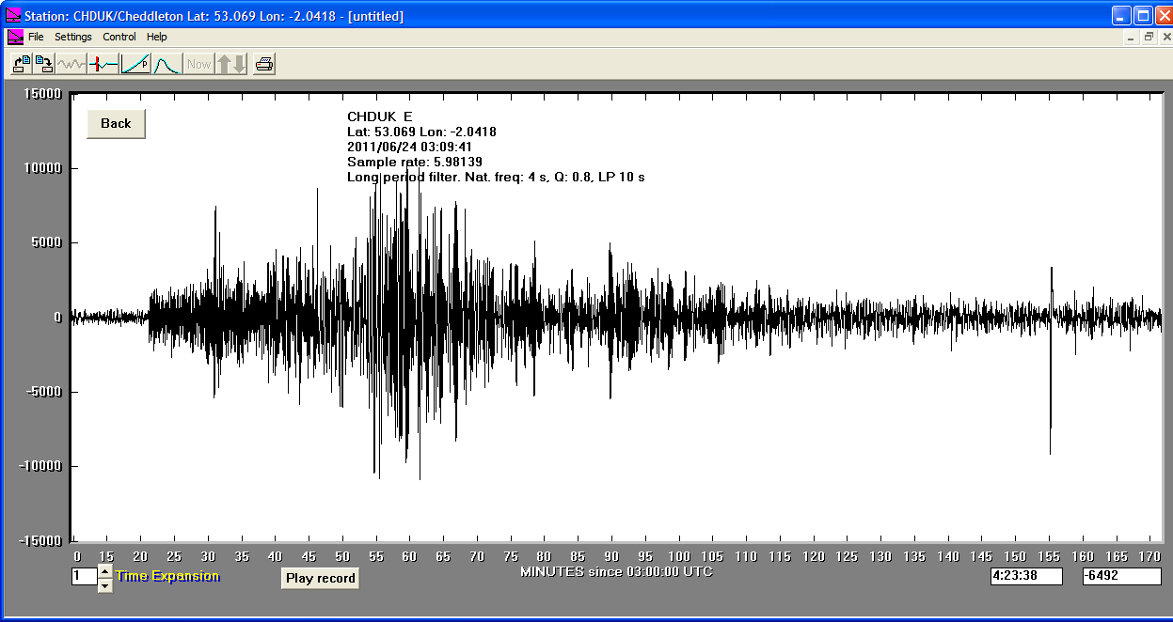
Task: Increase Time Expansion with the up arrow
Action: pyautogui.click(x=105, y=570)
